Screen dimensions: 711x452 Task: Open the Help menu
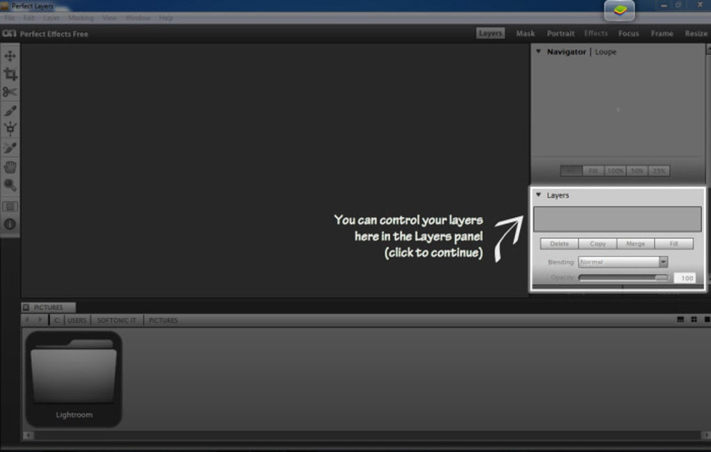[166, 17]
